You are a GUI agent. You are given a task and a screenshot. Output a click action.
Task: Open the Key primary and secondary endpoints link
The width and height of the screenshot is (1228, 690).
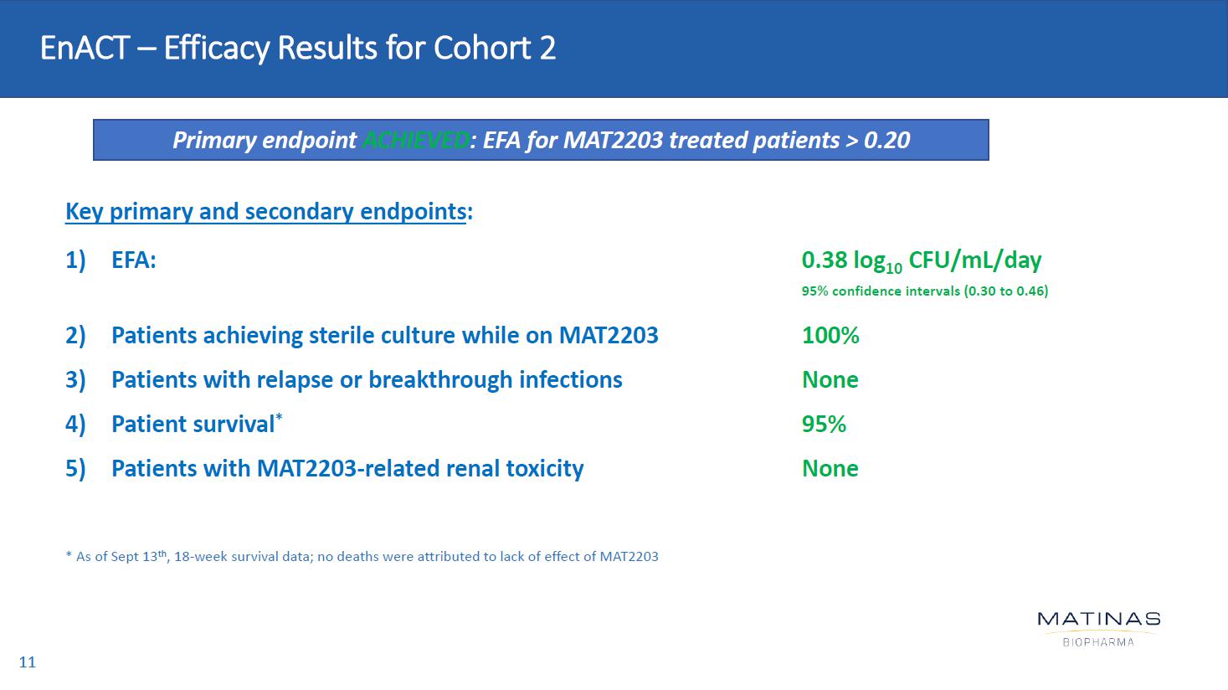[265, 211]
